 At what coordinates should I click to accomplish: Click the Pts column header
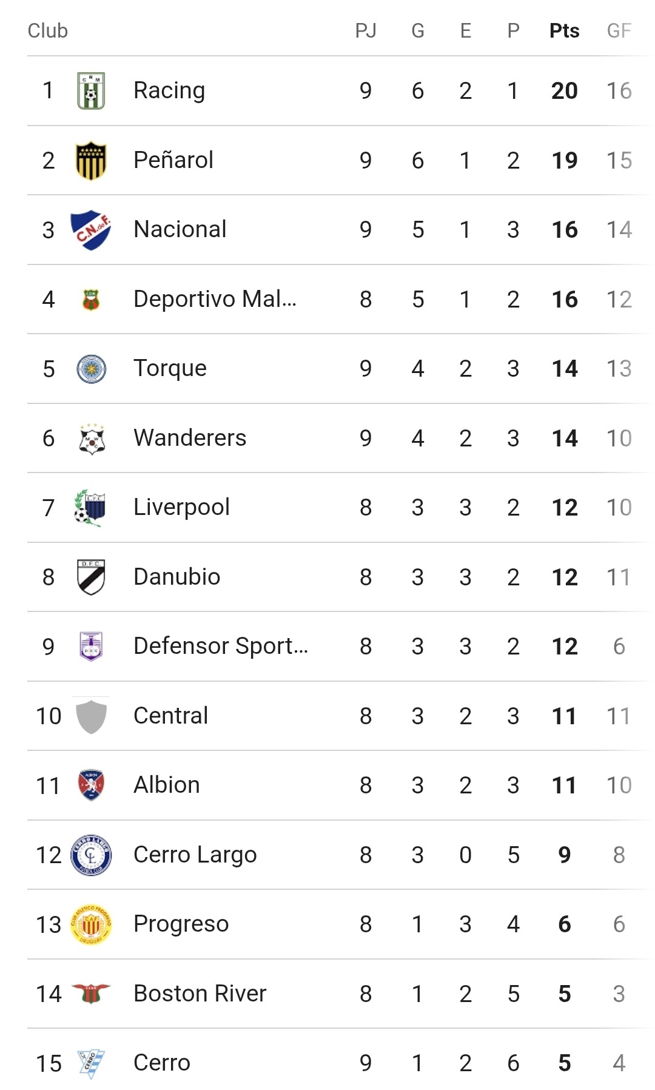[x=564, y=31]
